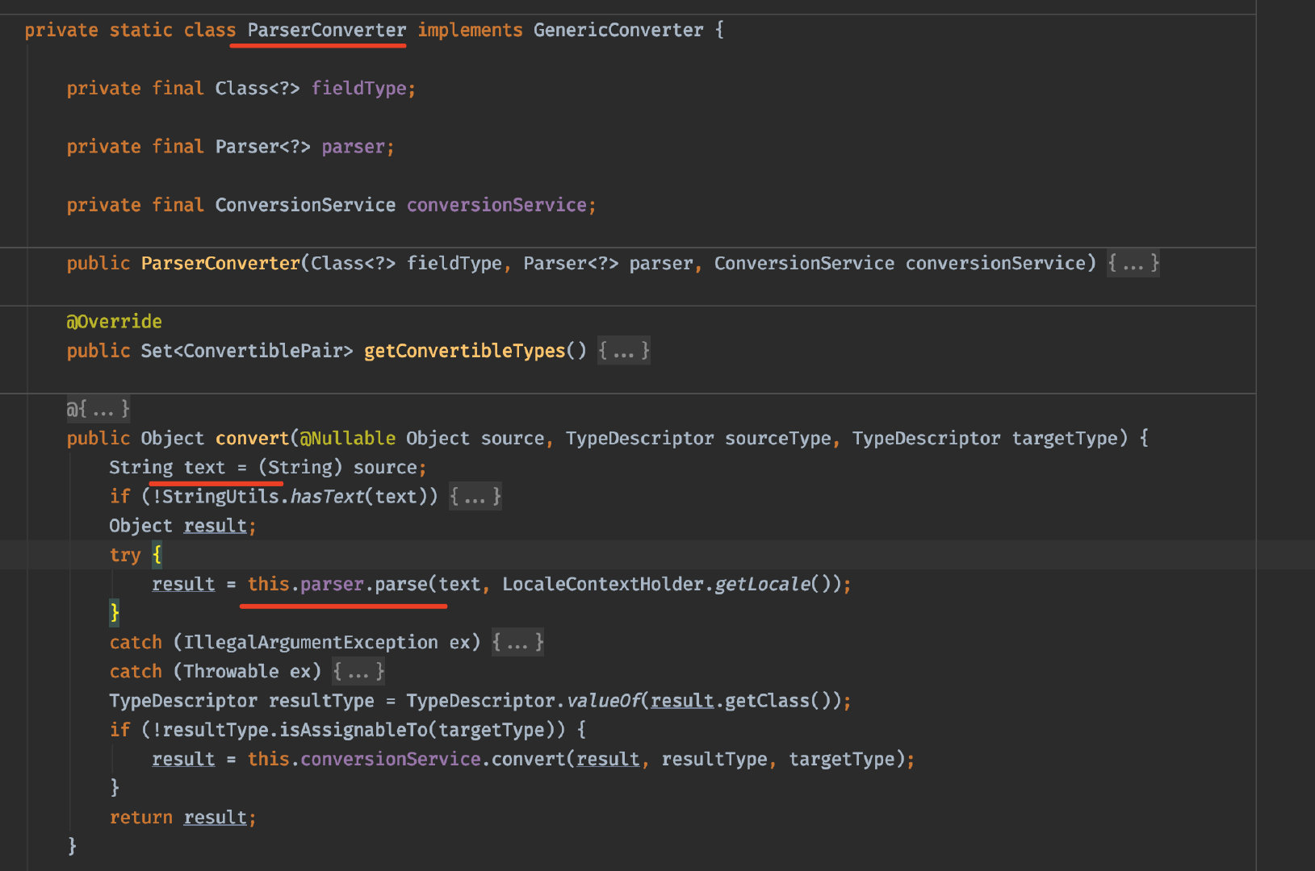Click the 'text' variable in String text declaration
Viewport: 1315px width, 871px height.
coord(204,467)
